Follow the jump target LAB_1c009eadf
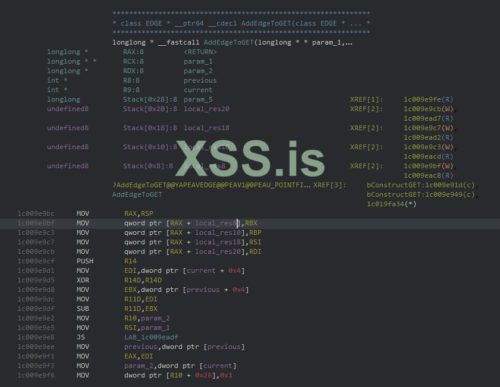Image resolution: width=500 pixels, height=387 pixels. coord(151,337)
